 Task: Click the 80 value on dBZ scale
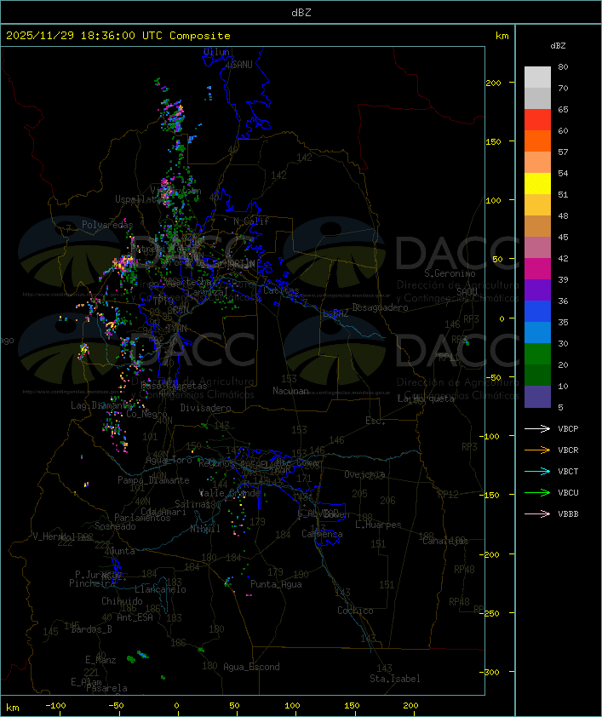pos(563,66)
